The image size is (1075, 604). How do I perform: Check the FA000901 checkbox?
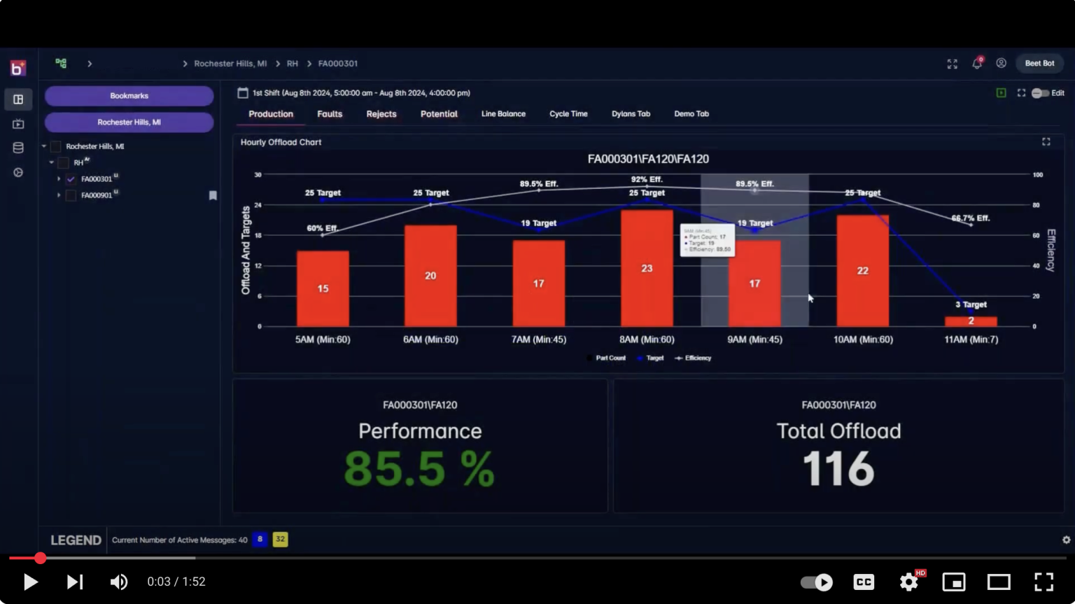coord(71,195)
